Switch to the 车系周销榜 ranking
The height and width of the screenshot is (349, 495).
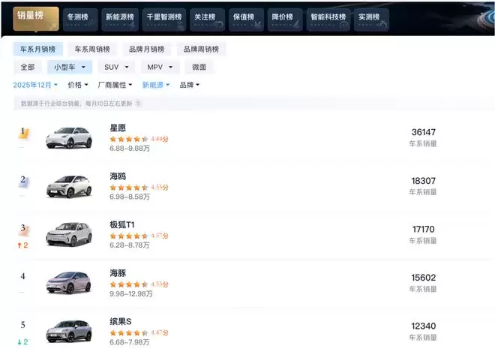pos(92,50)
